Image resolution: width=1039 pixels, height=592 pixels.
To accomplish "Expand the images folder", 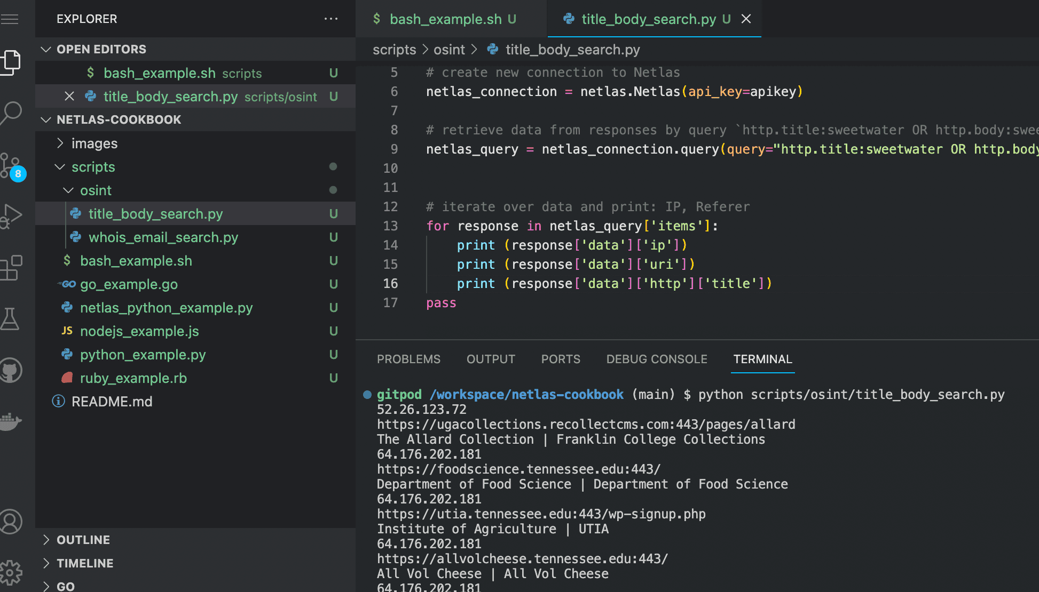I will [94, 143].
